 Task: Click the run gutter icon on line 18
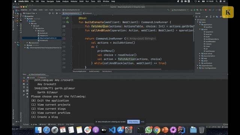[x=67, y=18]
